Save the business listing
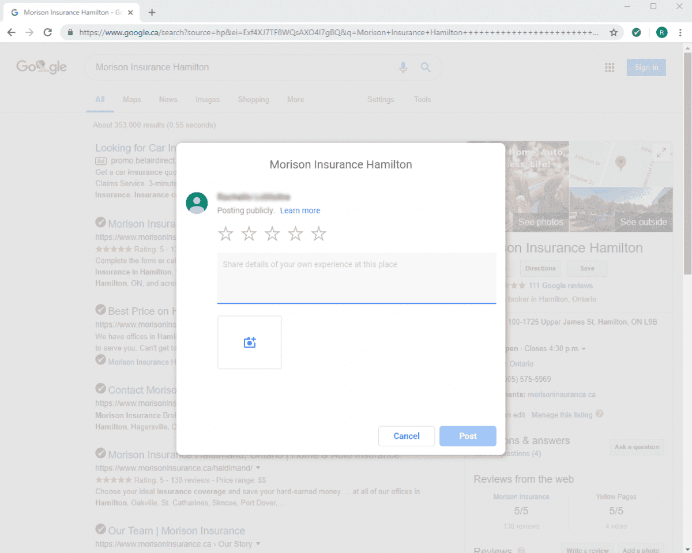692x553 pixels. [x=587, y=268]
